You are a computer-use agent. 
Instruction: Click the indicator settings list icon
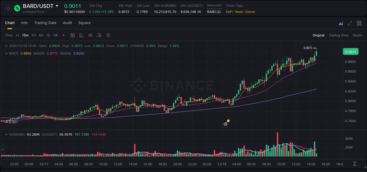[x=99, y=35]
